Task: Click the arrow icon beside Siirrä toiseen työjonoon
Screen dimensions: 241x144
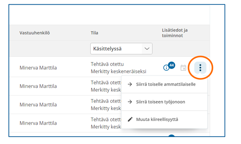Action: 130,102
